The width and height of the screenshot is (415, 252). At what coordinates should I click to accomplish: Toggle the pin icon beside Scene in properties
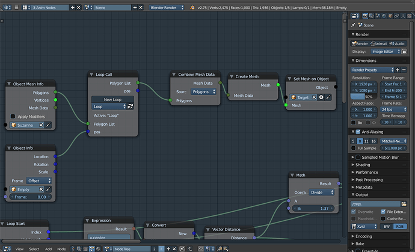(353, 25)
